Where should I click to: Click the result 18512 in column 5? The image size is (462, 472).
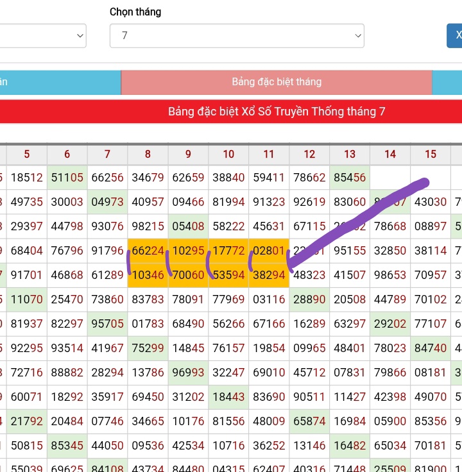point(26,178)
